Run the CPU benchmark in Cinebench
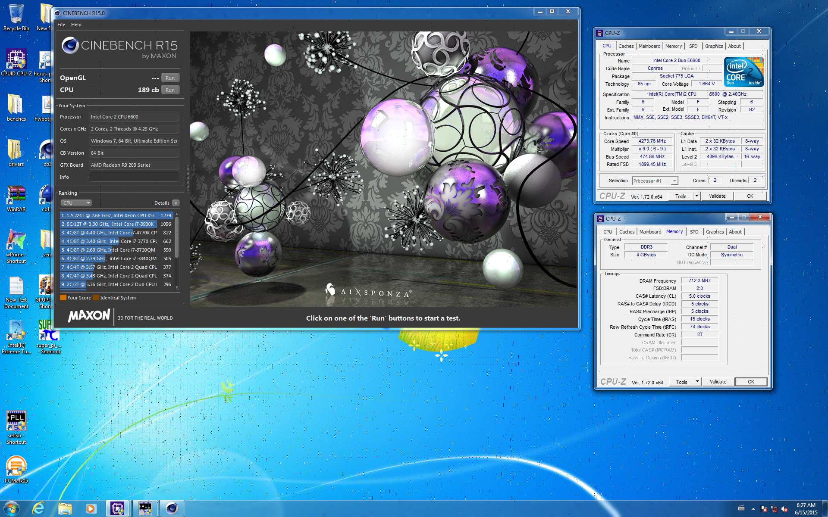The width and height of the screenshot is (828, 517). [x=170, y=90]
